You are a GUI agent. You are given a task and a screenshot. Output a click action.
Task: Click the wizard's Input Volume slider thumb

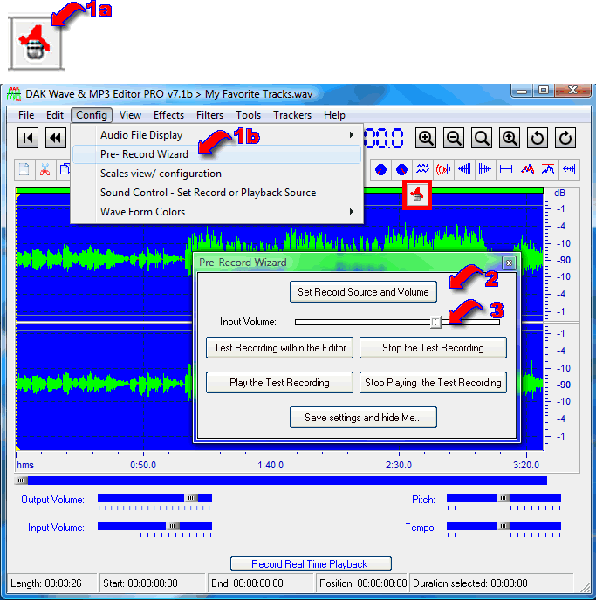click(435, 322)
